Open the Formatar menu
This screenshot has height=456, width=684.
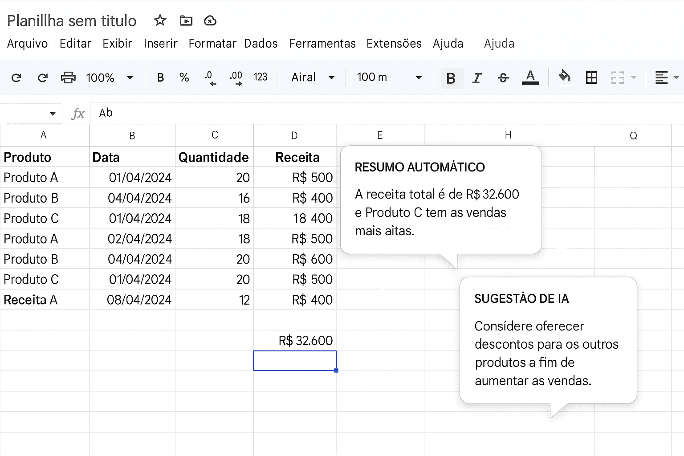pyautogui.click(x=212, y=43)
